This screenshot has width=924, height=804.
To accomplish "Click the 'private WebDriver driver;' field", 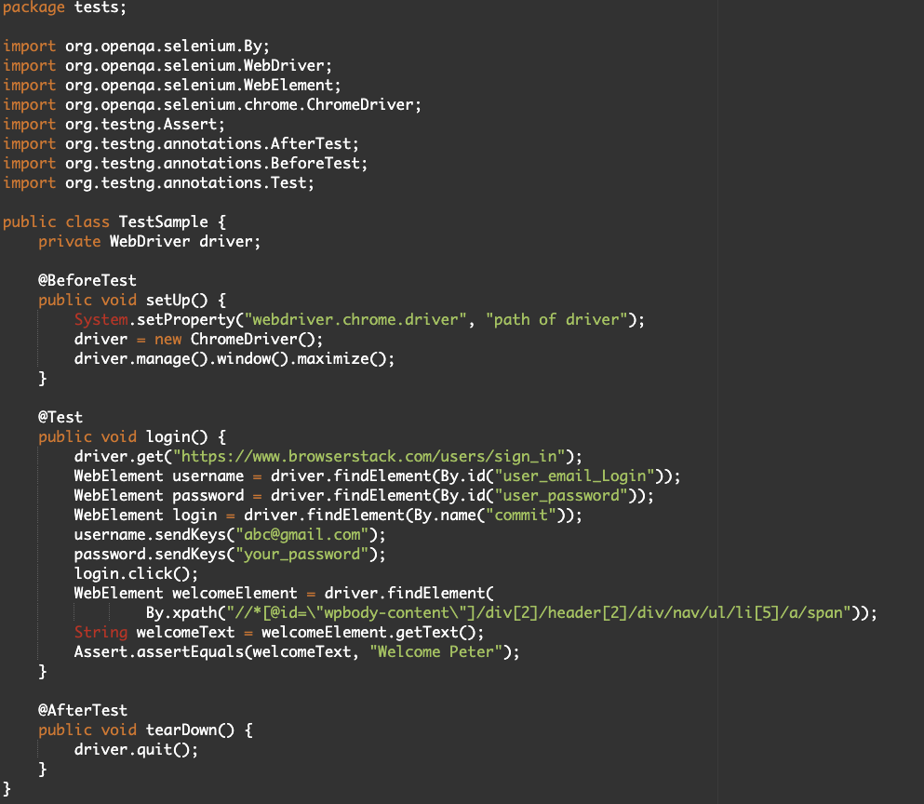I will (150, 242).
